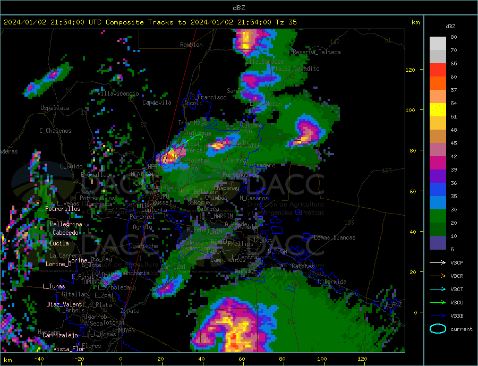Image resolution: width=478 pixels, height=366 pixels.
Task: Pick the magenta 39-42 dBZ swatch
Action: pos(438,163)
